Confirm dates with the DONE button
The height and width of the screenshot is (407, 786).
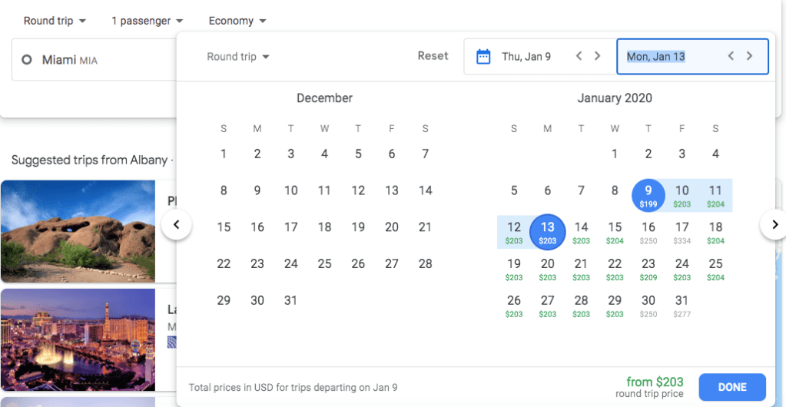(731, 388)
